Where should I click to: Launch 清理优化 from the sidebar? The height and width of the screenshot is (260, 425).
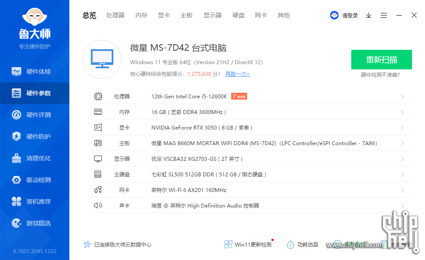point(35,158)
